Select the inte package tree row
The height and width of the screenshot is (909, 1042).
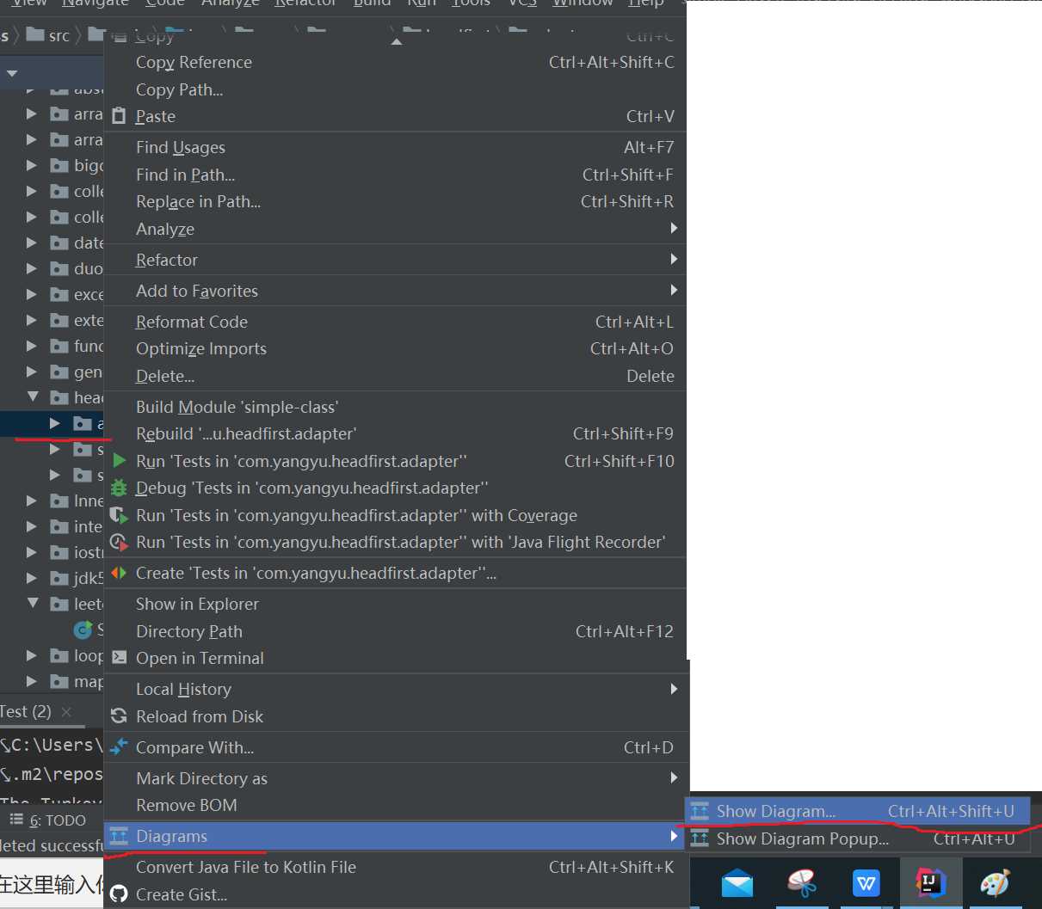(x=52, y=526)
